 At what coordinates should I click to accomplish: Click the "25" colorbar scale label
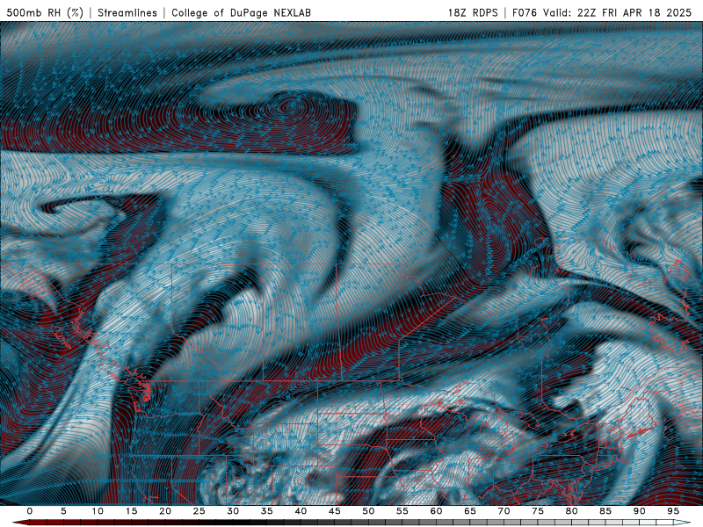(199, 511)
